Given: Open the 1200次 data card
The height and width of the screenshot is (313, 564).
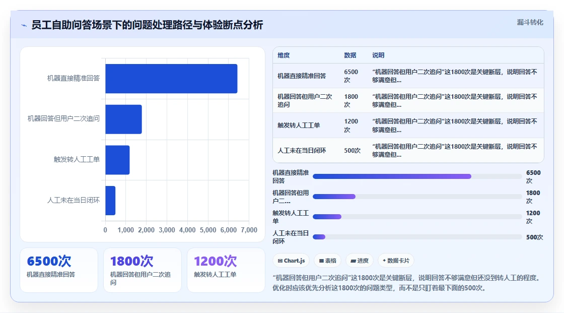Looking at the screenshot, I should pos(226,270).
